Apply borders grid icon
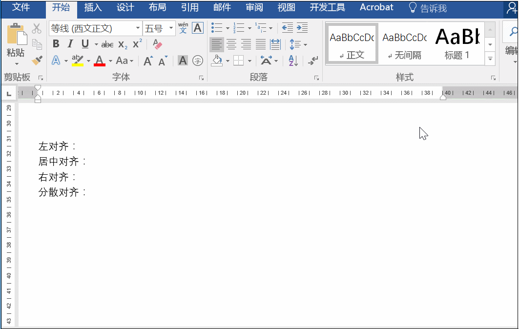The width and height of the screenshot is (519, 329). click(x=239, y=61)
